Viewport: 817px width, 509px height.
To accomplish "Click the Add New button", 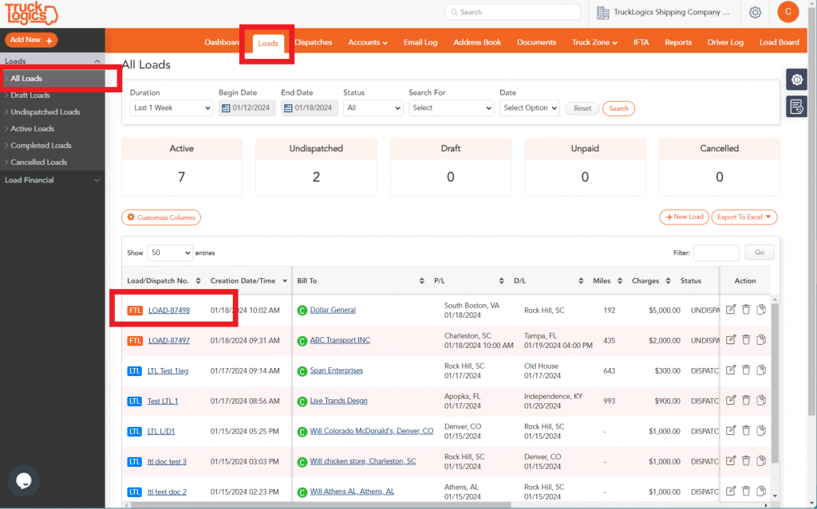I will [31, 40].
